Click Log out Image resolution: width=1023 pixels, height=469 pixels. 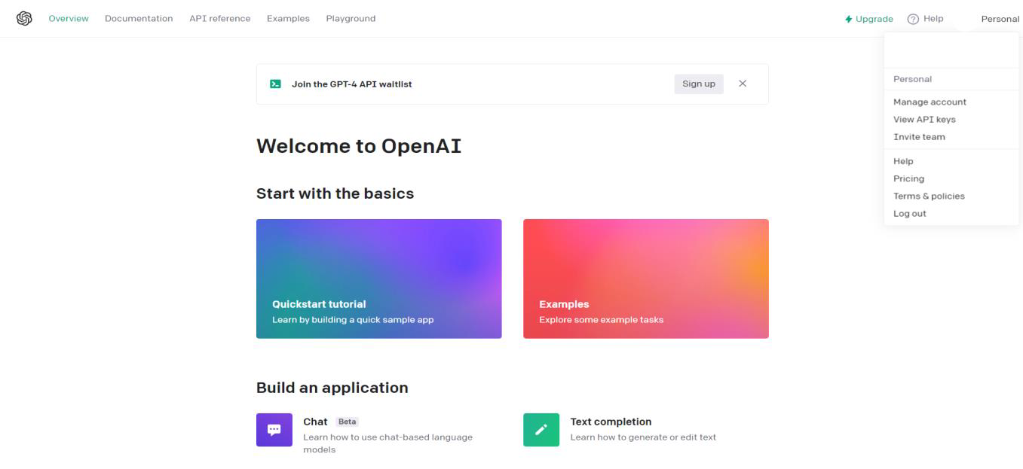[x=909, y=213]
